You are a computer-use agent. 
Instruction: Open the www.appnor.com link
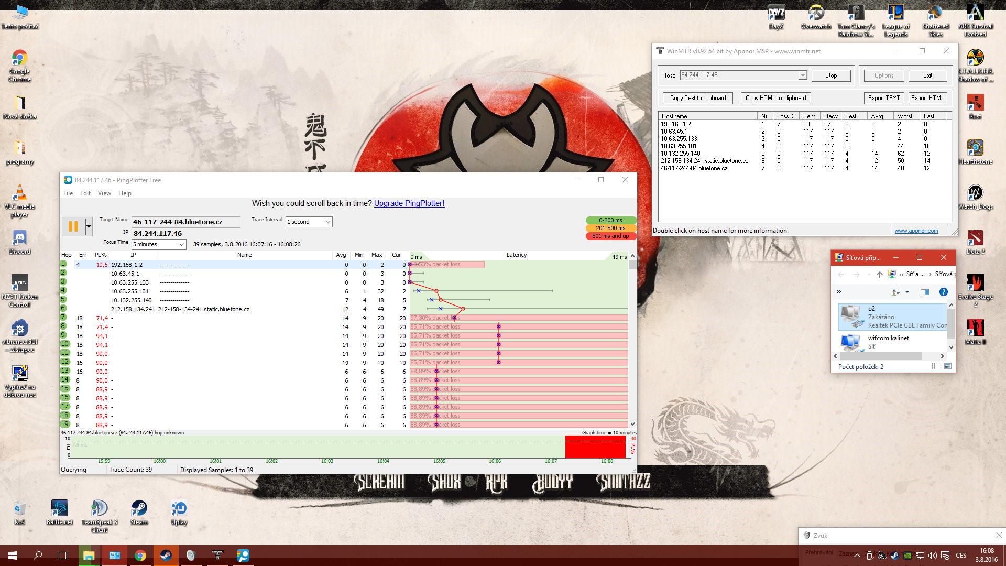(x=916, y=231)
